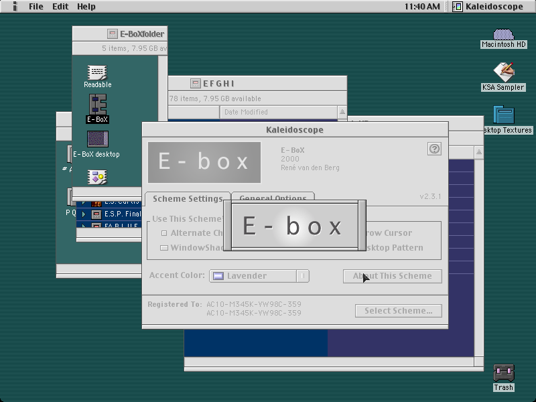The image size is (536, 402).
Task: Click the 'Registered To:' label
Action: [175, 304]
